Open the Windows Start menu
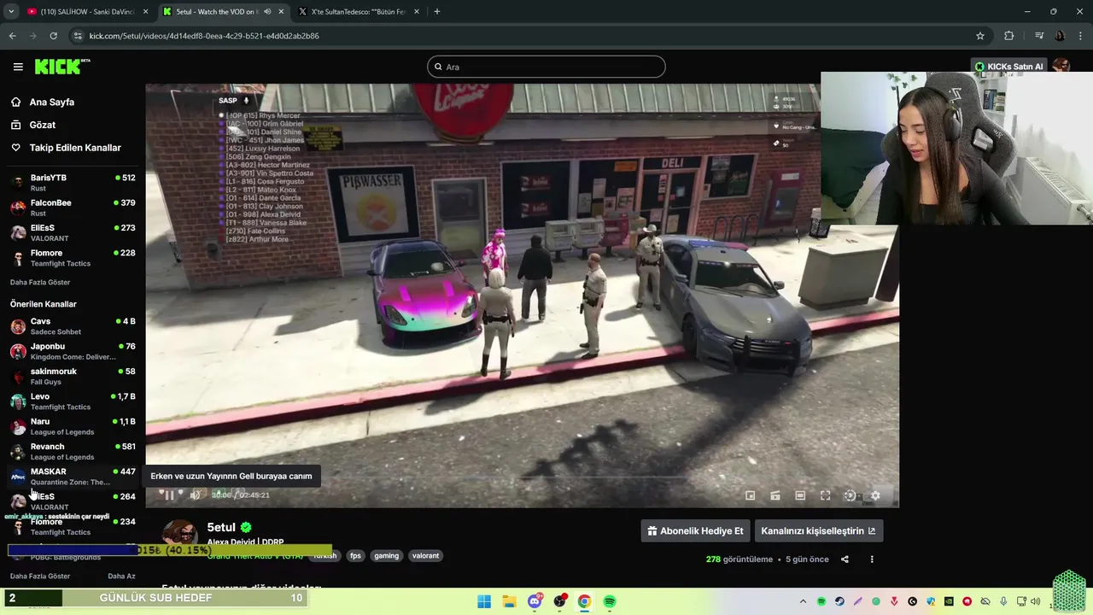The image size is (1093, 615). click(484, 601)
